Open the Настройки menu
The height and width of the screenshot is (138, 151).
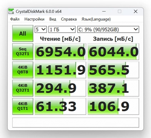pyautogui.click(x=34, y=19)
